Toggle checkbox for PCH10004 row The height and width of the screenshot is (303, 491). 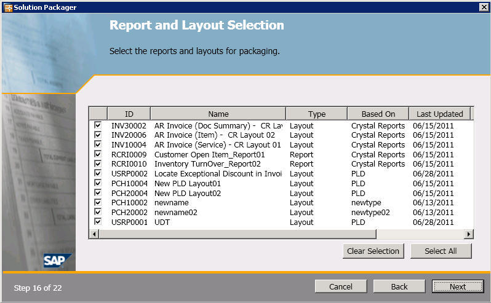click(98, 183)
